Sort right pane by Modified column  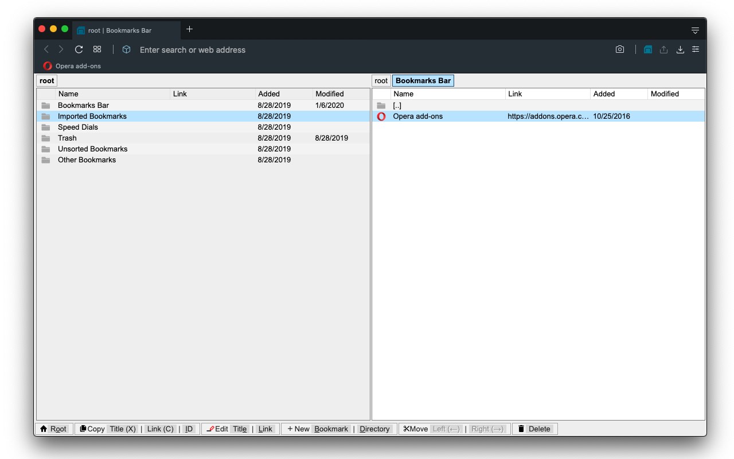(x=676, y=94)
